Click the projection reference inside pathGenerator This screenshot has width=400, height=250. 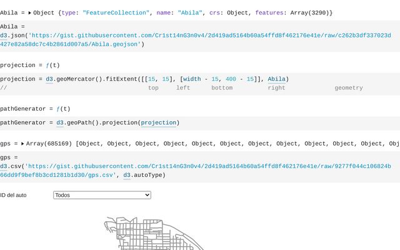click(x=158, y=123)
